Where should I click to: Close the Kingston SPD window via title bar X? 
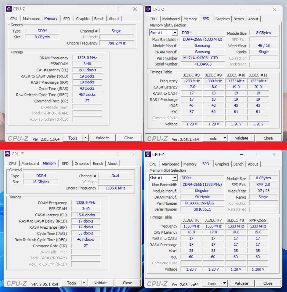274,155
